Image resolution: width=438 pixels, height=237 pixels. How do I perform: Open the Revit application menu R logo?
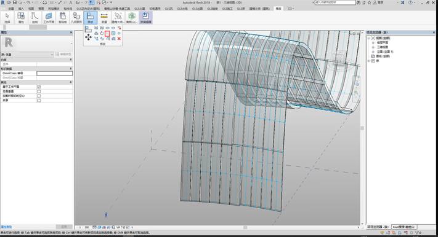pos(3,2)
